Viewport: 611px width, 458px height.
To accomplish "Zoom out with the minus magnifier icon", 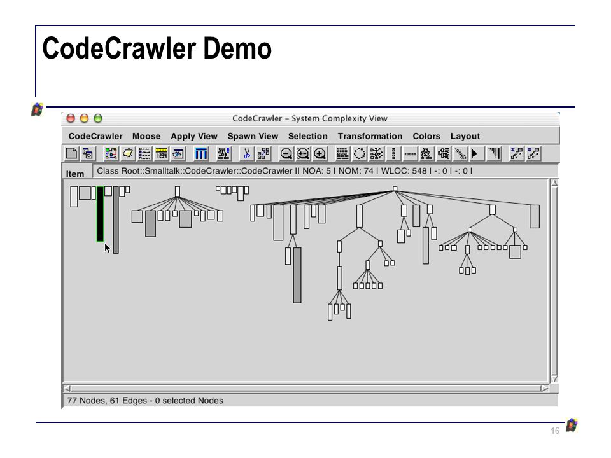I will pos(286,153).
